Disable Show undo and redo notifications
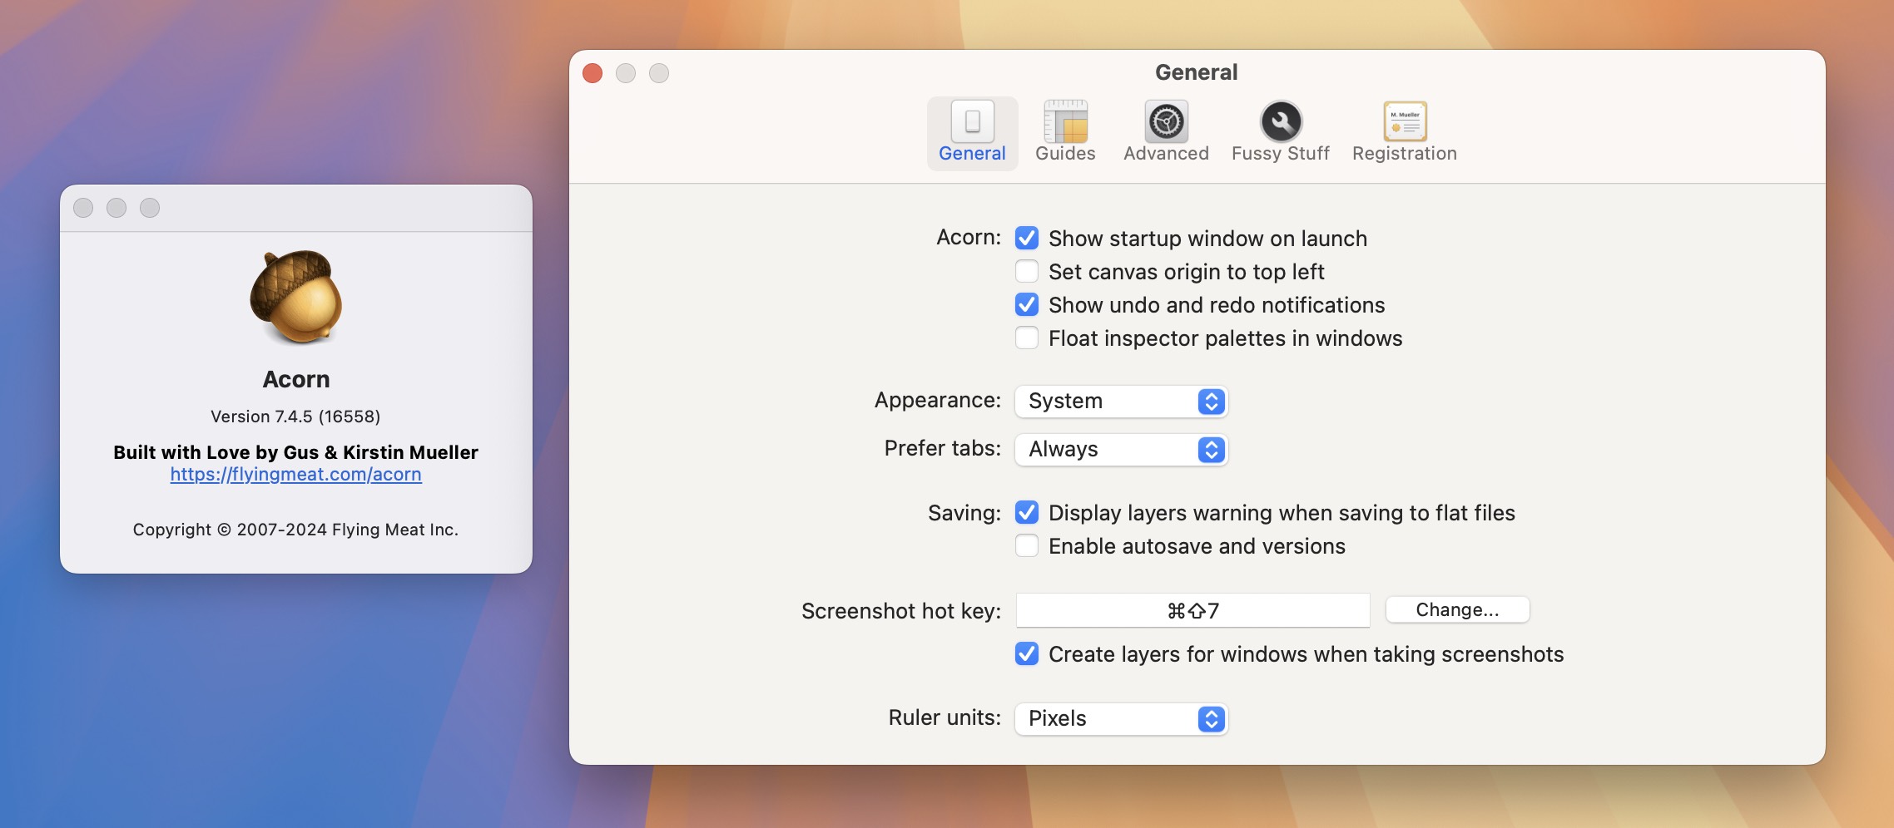The image size is (1894, 828). (x=1027, y=305)
